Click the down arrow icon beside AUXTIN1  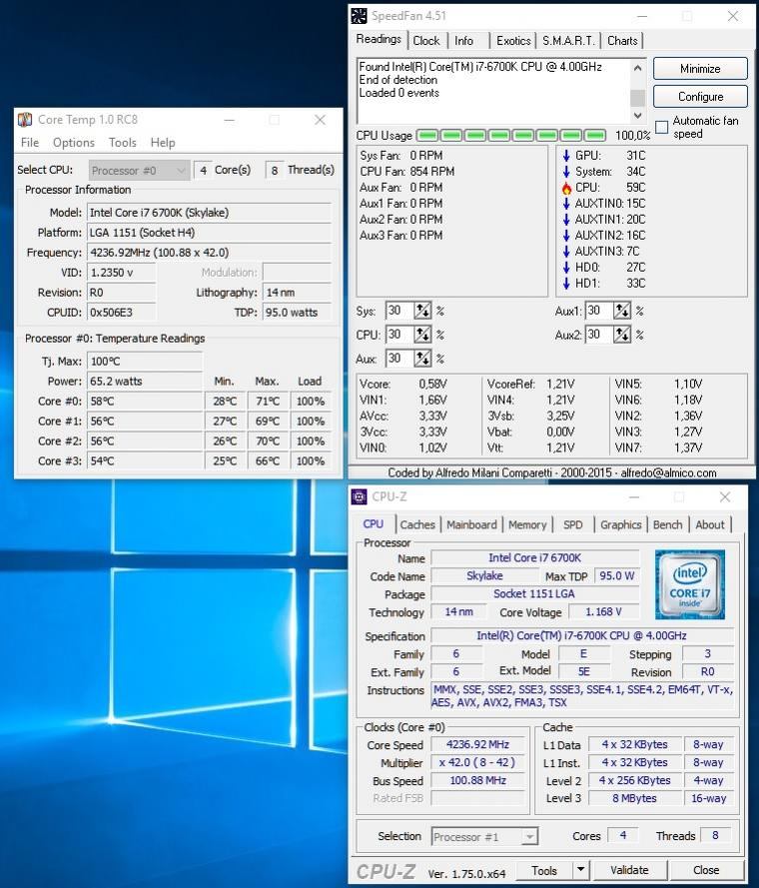pyautogui.click(x=566, y=219)
